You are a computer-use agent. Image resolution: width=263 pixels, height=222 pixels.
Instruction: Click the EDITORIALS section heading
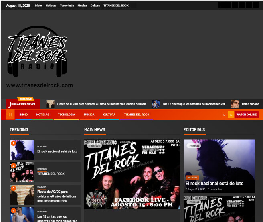[x=194, y=129]
